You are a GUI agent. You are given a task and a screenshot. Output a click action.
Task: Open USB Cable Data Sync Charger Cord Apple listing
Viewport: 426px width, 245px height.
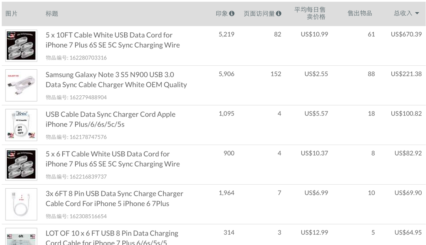pos(110,119)
